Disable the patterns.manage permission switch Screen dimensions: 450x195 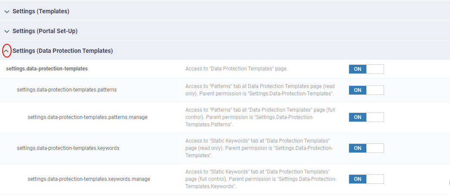(366, 117)
